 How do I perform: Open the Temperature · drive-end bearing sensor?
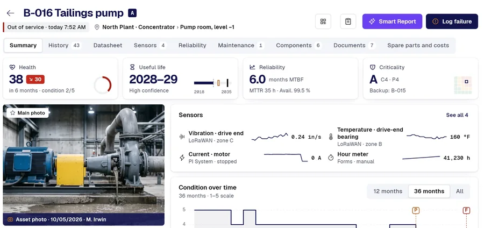click(399, 137)
